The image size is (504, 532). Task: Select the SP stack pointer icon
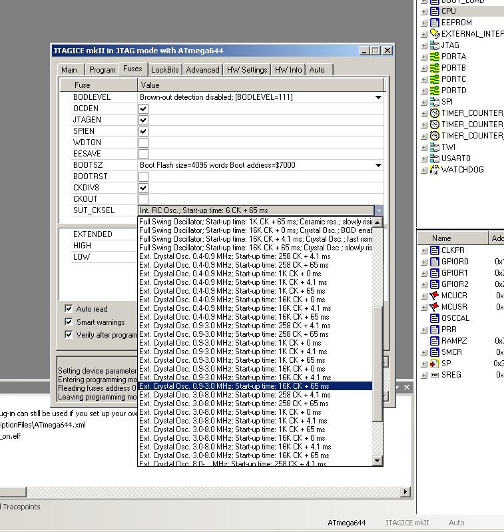[435, 364]
